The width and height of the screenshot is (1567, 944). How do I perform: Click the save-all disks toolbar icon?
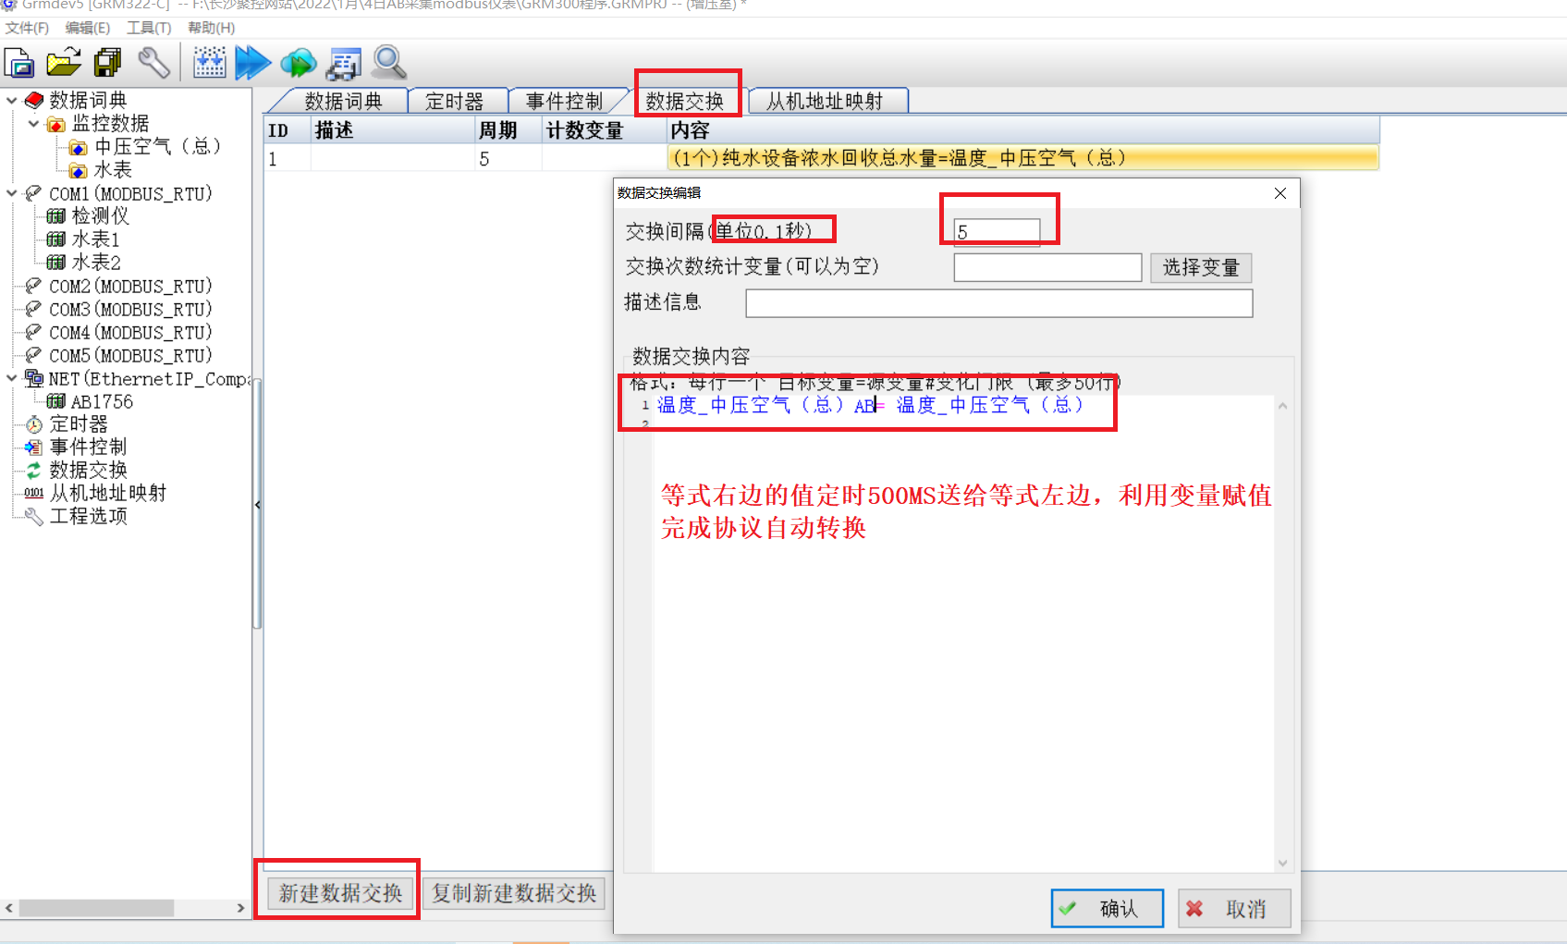tap(108, 63)
